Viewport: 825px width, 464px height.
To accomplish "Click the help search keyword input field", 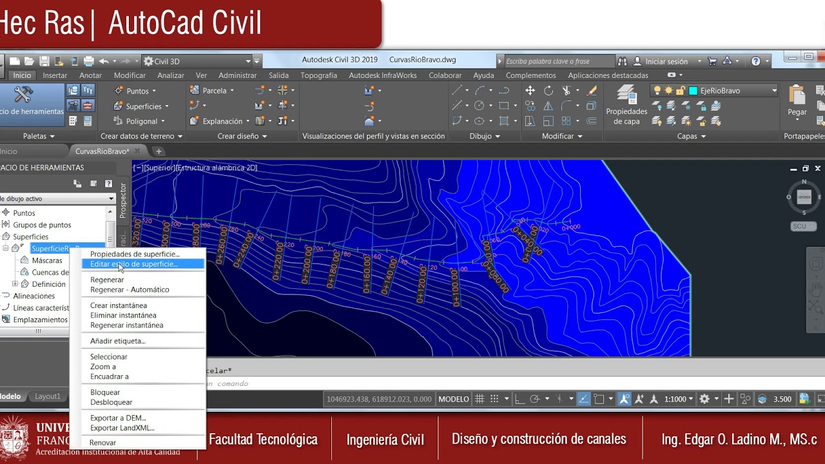I will [x=559, y=61].
